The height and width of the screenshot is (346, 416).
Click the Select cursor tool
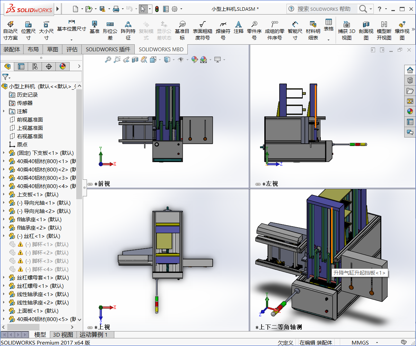tap(143, 9)
